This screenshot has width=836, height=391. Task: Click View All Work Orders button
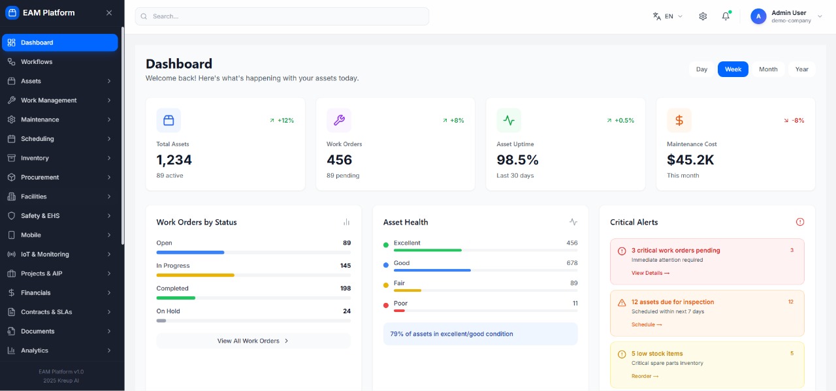[x=253, y=341]
